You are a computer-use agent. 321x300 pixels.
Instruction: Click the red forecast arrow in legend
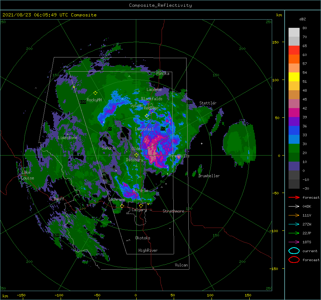click(294, 197)
